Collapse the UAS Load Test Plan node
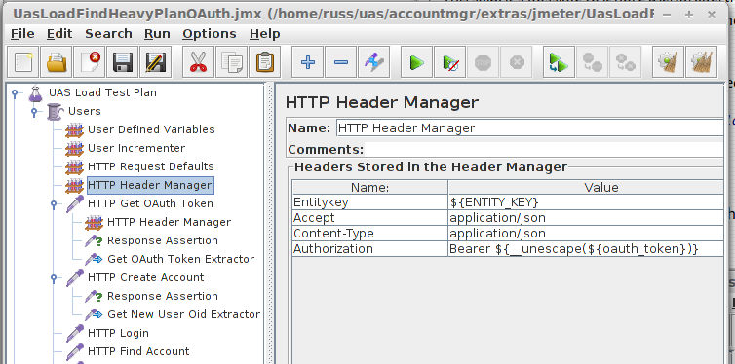This screenshot has width=735, height=364. pyautogui.click(x=15, y=93)
